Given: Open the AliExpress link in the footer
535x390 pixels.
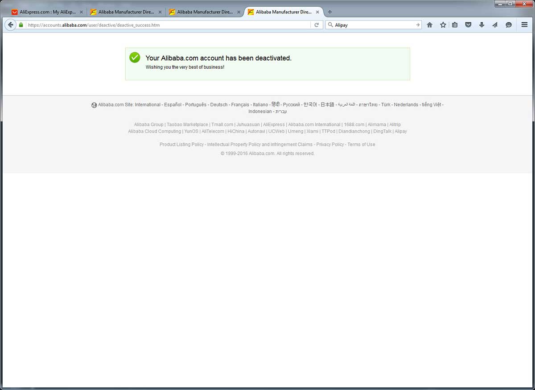Looking at the screenshot, I should [274, 125].
